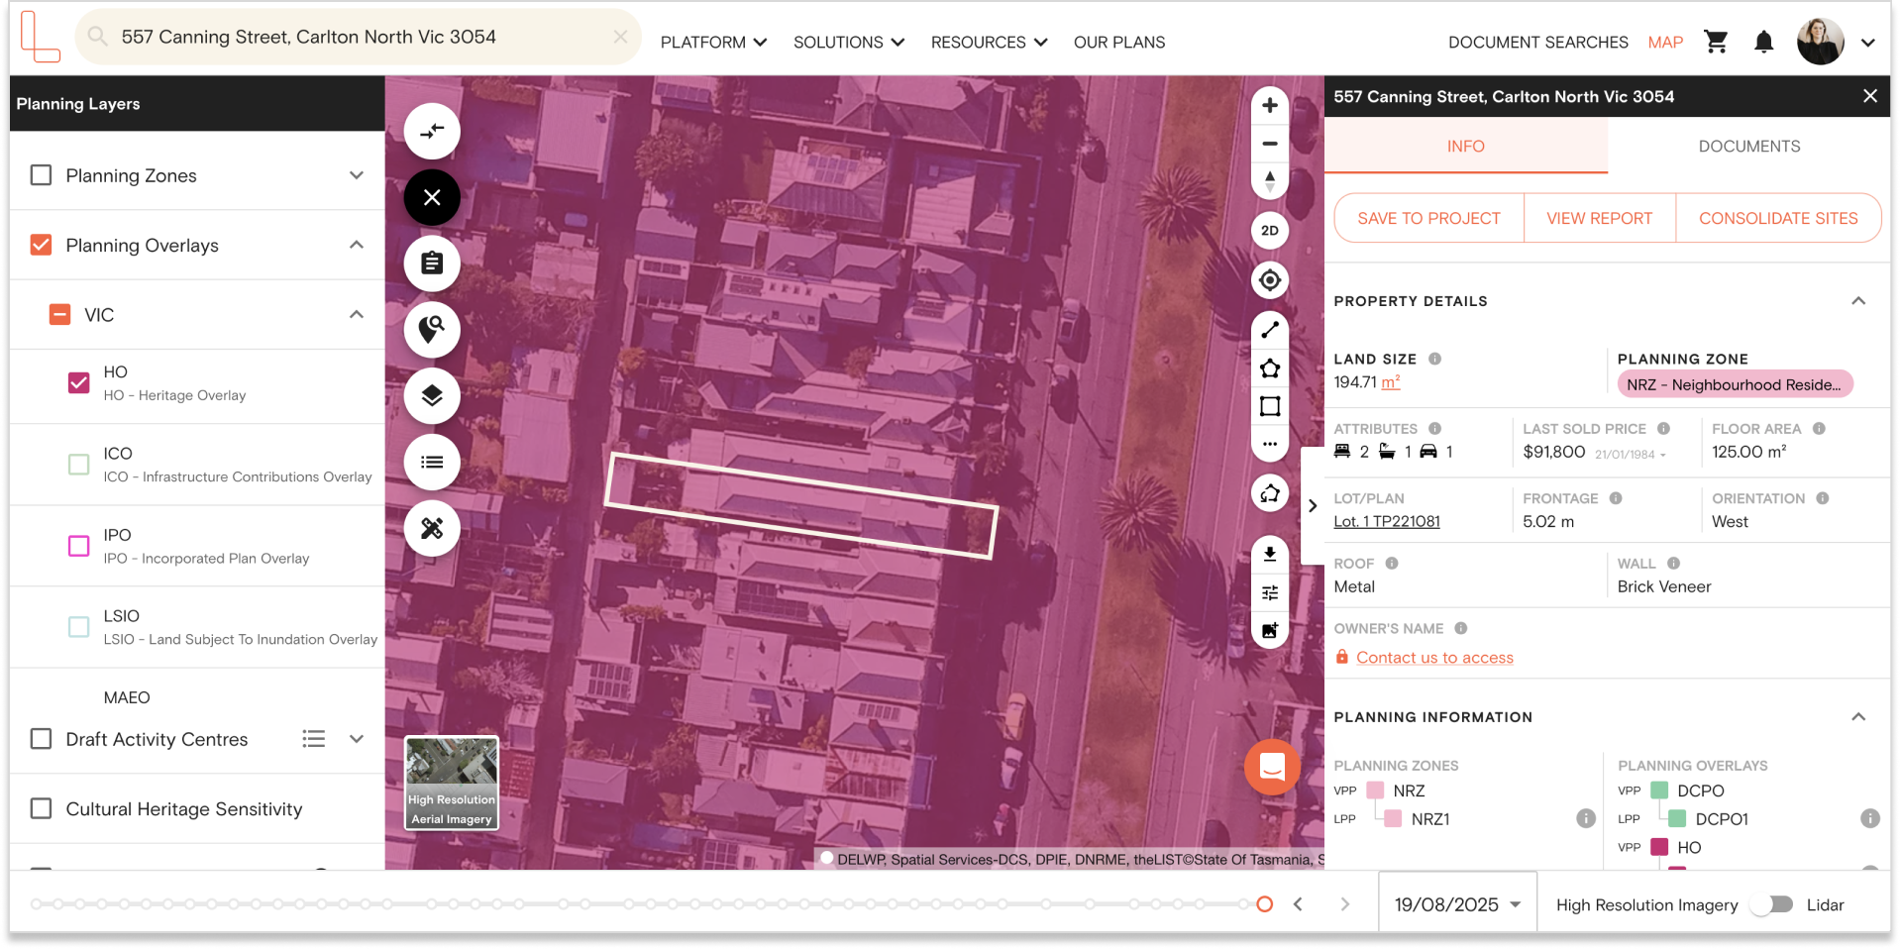Open more drawing tools ellipsis
The width and height of the screenshot is (1900, 949).
point(1270,444)
